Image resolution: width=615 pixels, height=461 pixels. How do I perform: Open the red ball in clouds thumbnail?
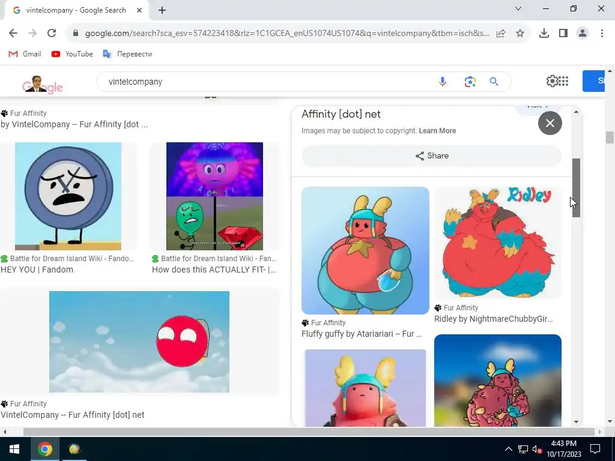pos(139,342)
